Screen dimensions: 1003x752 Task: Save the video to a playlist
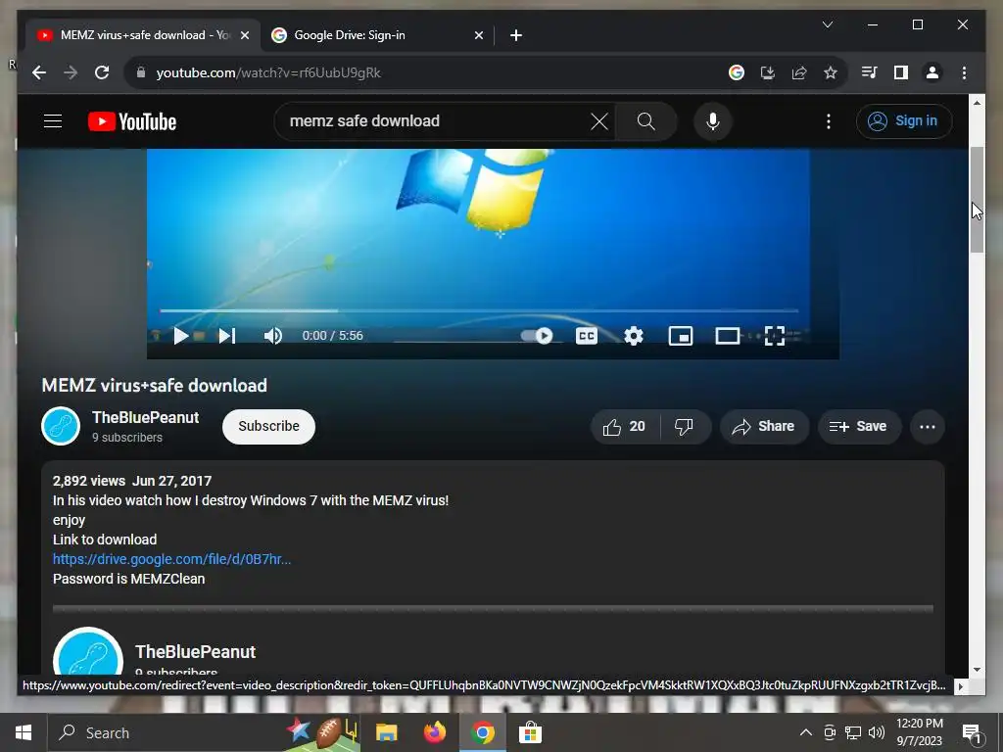click(x=859, y=427)
